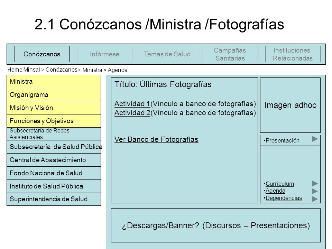Open Organigrama sidebar item
This screenshot has height=249, width=332.
pos(54,95)
